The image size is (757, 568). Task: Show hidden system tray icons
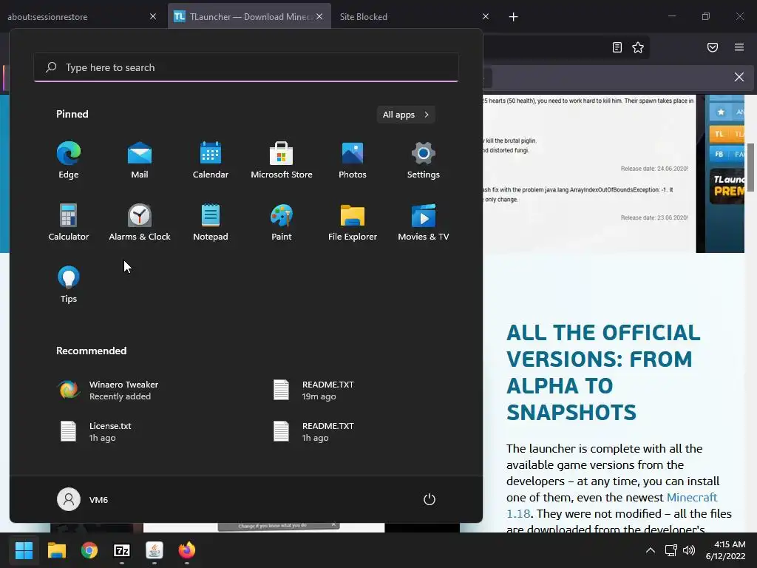pyautogui.click(x=651, y=550)
